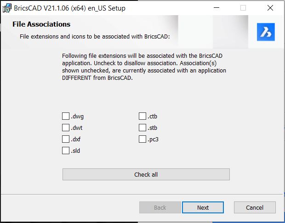Enable the .dwg file association checkbox
285x223 pixels.
coord(66,116)
